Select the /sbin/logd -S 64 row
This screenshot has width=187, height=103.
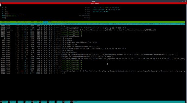[x=92, y=44]
